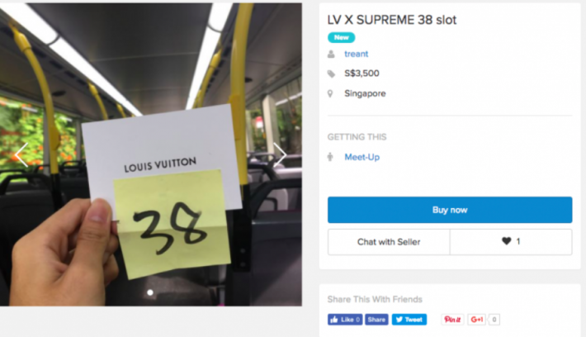The height and width of the screenshot is (337, 586).
Task: Show the previous listing photo arrow
Action: click(x=21, y=154)
